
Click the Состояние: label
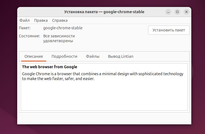coord(29,36)
